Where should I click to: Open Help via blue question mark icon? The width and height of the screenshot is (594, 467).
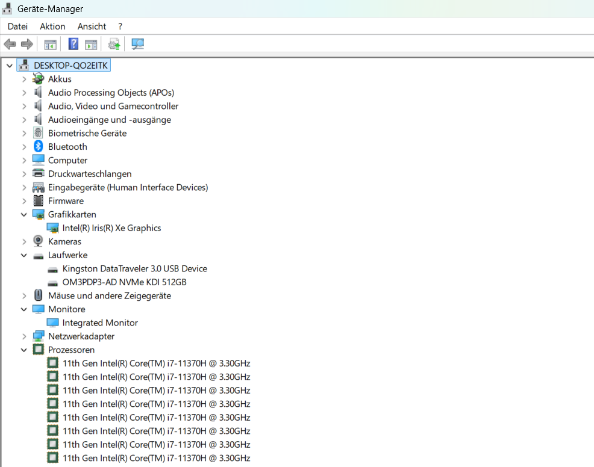[x=73, y=44]
